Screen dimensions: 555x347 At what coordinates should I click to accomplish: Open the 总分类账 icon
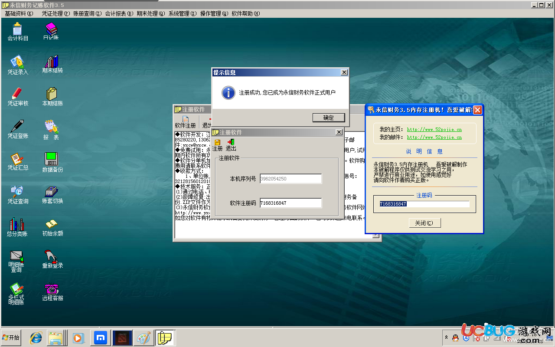pyautogui.click(x=17, y=227)
